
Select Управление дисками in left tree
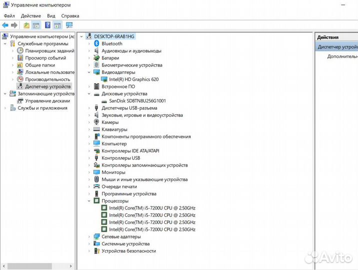coord(48,101)
